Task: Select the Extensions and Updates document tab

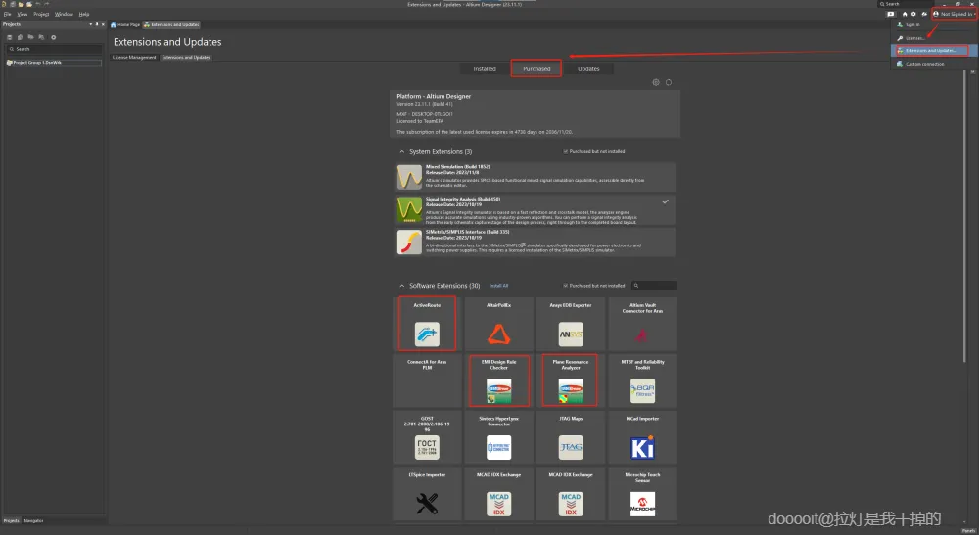Action: click(171, 25)
